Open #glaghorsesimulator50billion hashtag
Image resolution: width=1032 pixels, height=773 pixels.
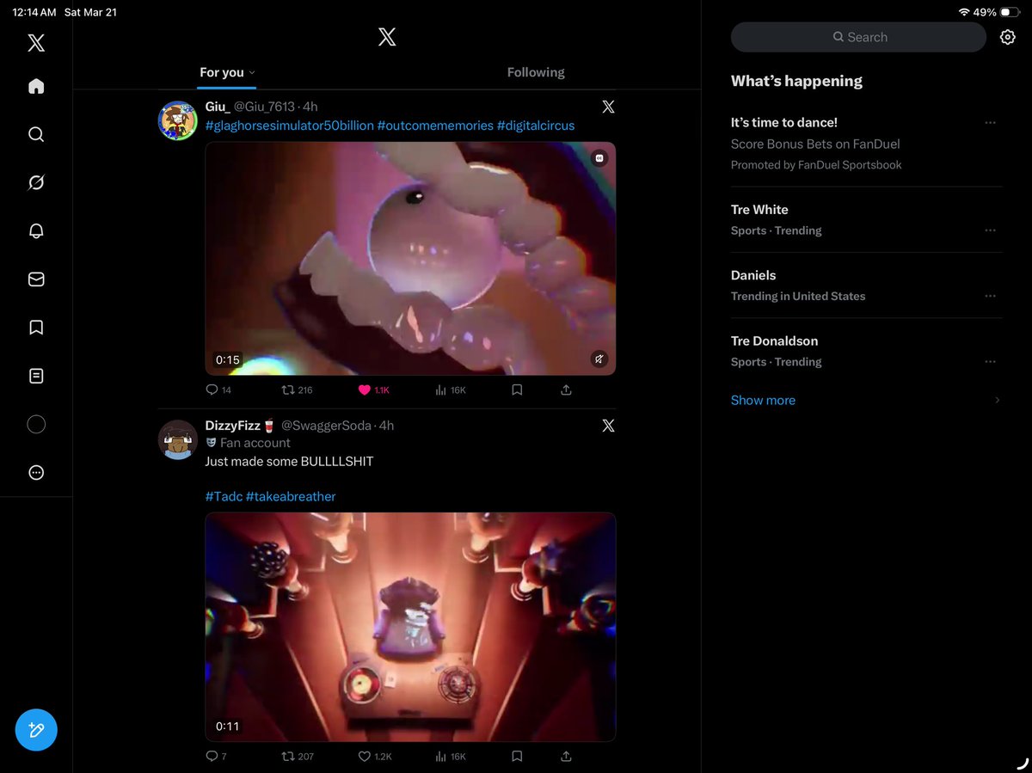289,126
